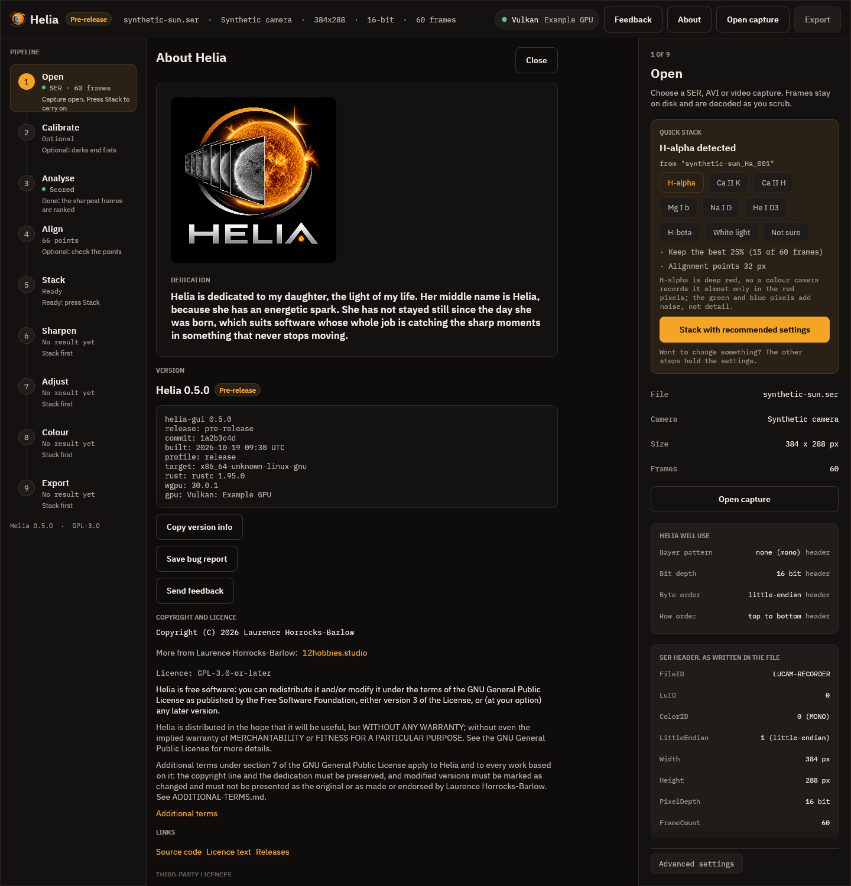Click the Feedback button in the header
This screenshot has width=851, height=886.
[633, 19]
